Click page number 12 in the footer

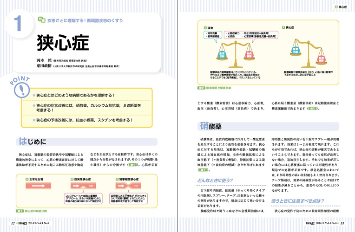pos(13,223)
